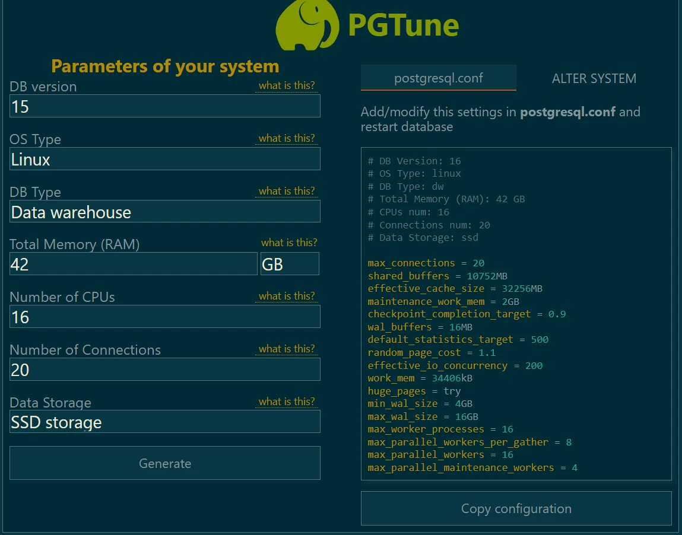Viewport: 682px width, 535px height.
Task: Click the Total Memory input field
Action: coord(134,264)
